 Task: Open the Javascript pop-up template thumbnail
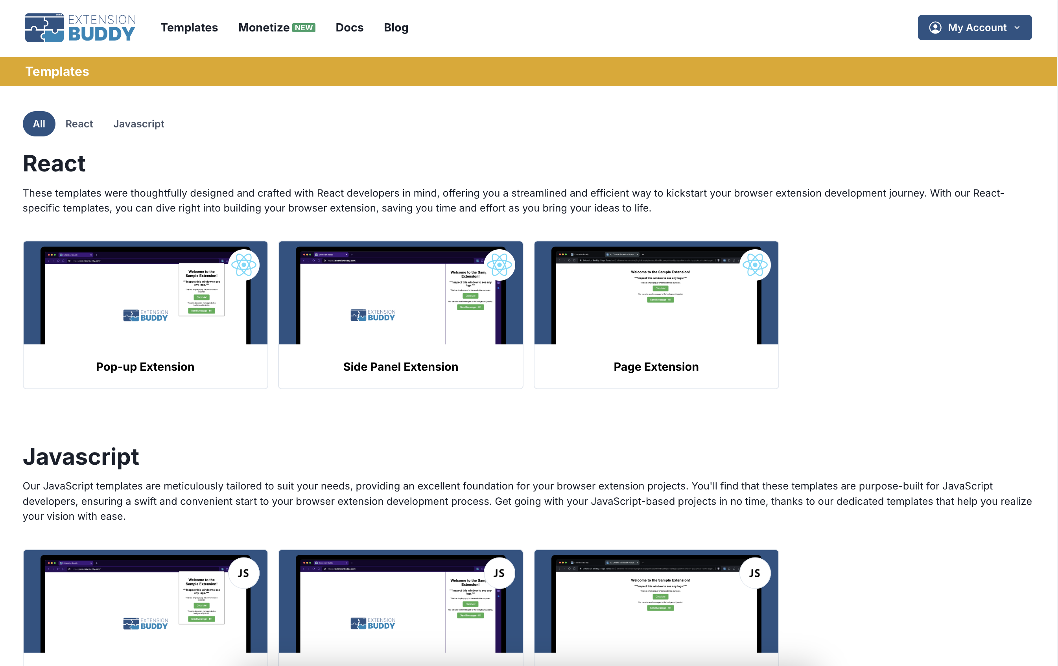coord(146,601)
